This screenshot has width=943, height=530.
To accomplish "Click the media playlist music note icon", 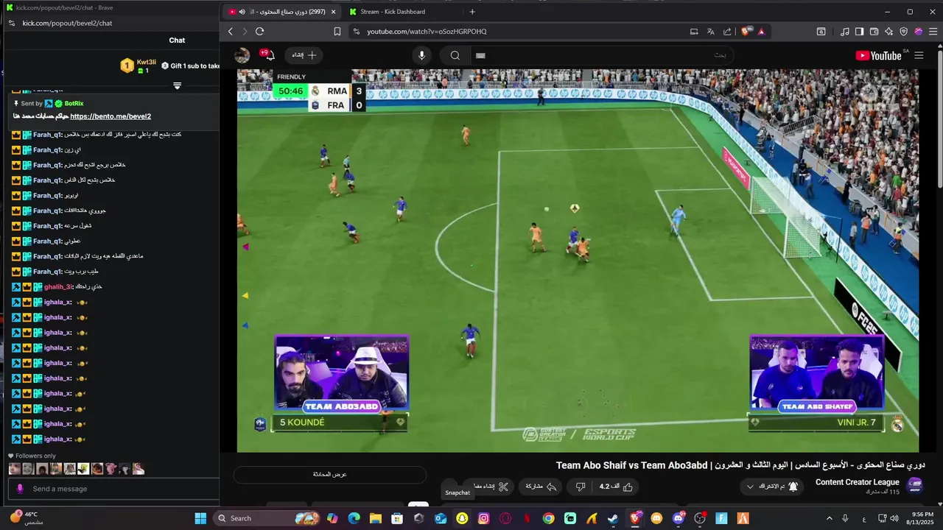I will tap(844, 32).
